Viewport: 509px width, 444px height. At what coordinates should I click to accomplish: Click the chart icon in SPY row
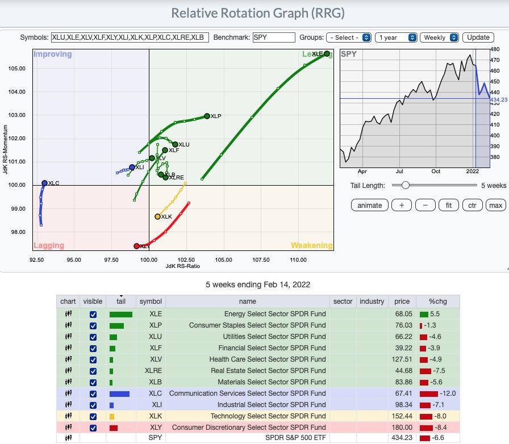click(x=68, y=438)
